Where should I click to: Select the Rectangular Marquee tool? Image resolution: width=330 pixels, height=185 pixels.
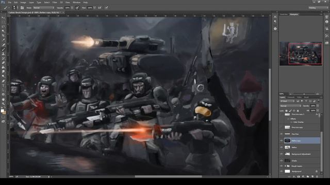coord(3,22)
